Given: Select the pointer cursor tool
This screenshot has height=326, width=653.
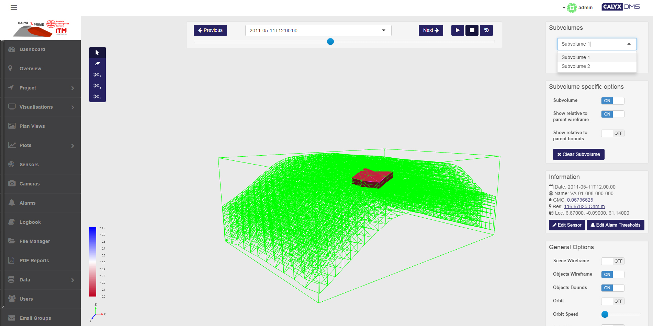Looking at the screenshot, I should coord(97,52).
